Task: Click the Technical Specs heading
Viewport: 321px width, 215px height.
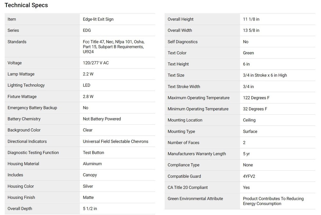Action: (26, 5)
